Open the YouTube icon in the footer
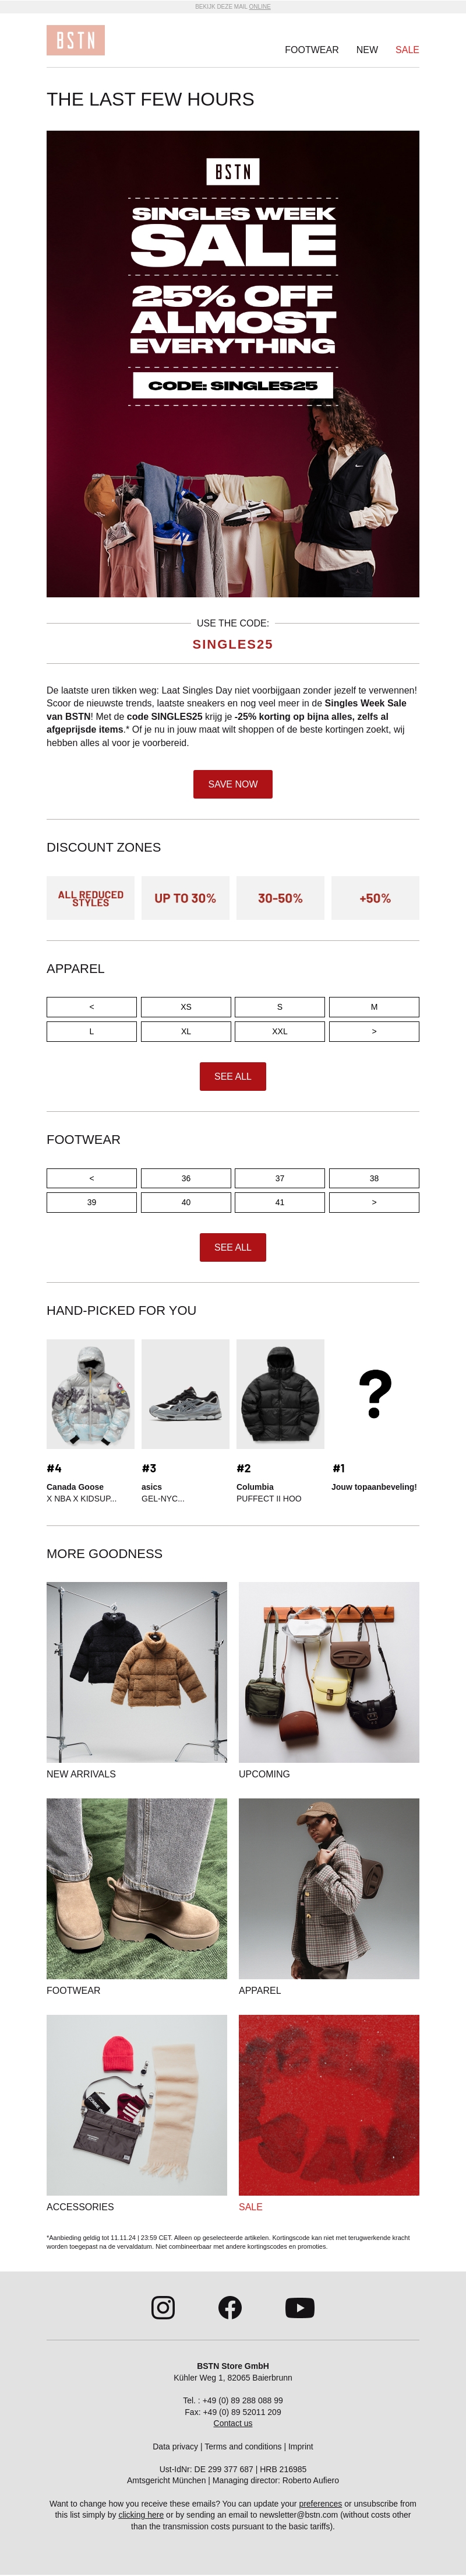Screen dimensions: 466x2576 click(x=299, y=2307)
